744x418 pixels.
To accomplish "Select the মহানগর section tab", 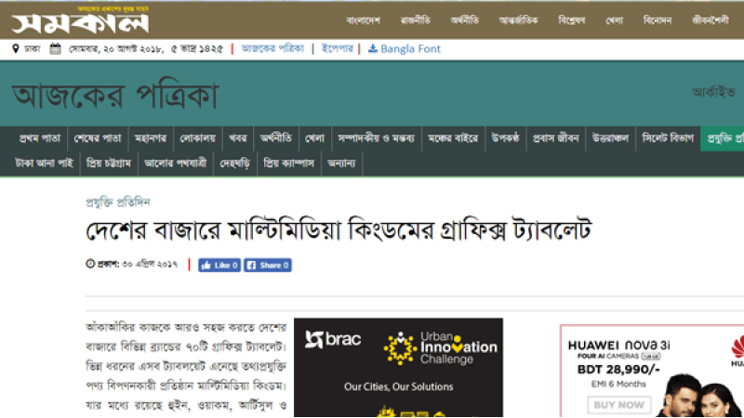I will point(151,138).
